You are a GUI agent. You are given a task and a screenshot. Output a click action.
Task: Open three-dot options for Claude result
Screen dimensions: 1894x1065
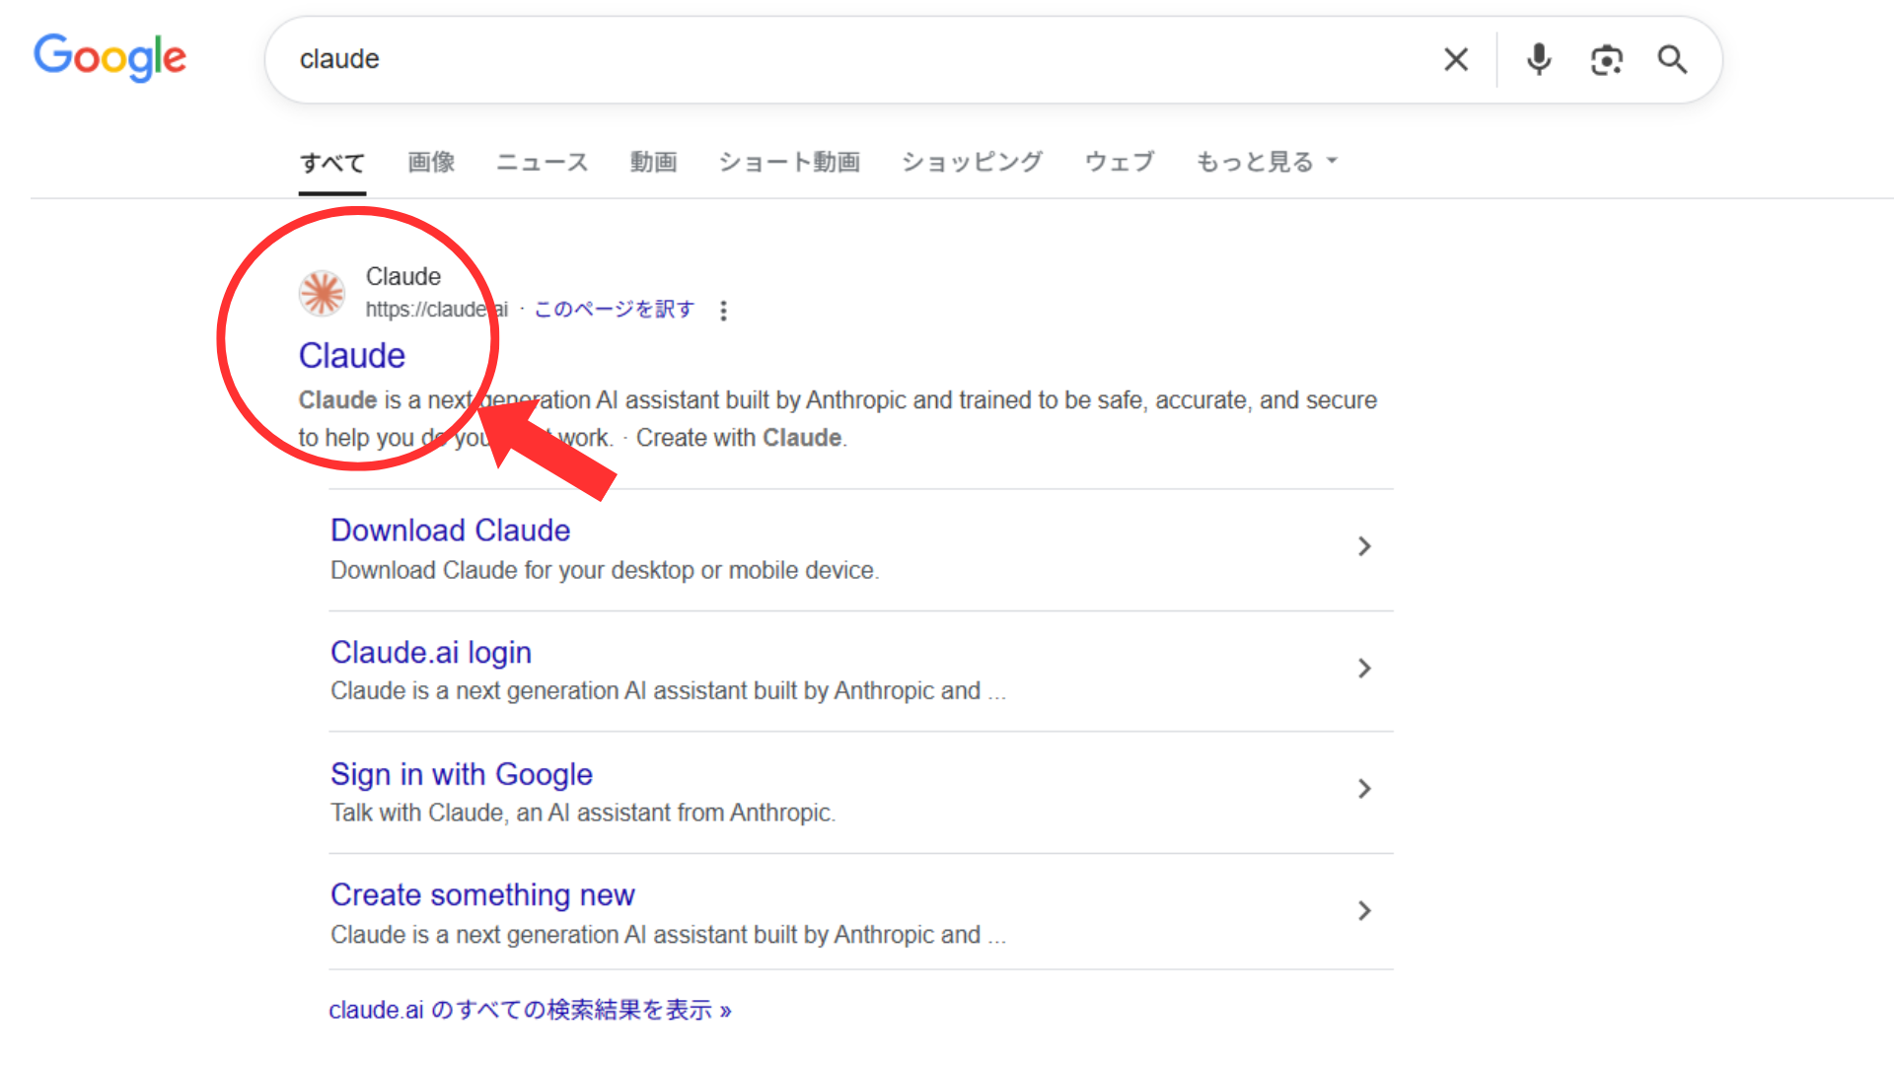coord(723,311)
